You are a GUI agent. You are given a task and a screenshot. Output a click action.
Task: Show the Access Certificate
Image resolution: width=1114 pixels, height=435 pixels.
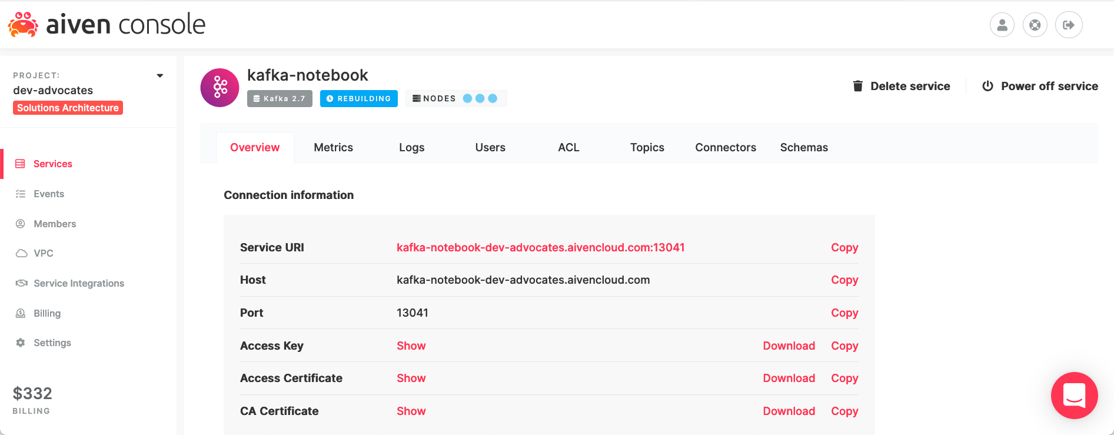click(411, 378)
